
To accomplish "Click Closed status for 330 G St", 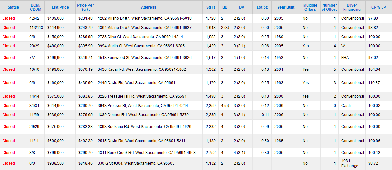I will pyautogui.click(x=9, y=163).
